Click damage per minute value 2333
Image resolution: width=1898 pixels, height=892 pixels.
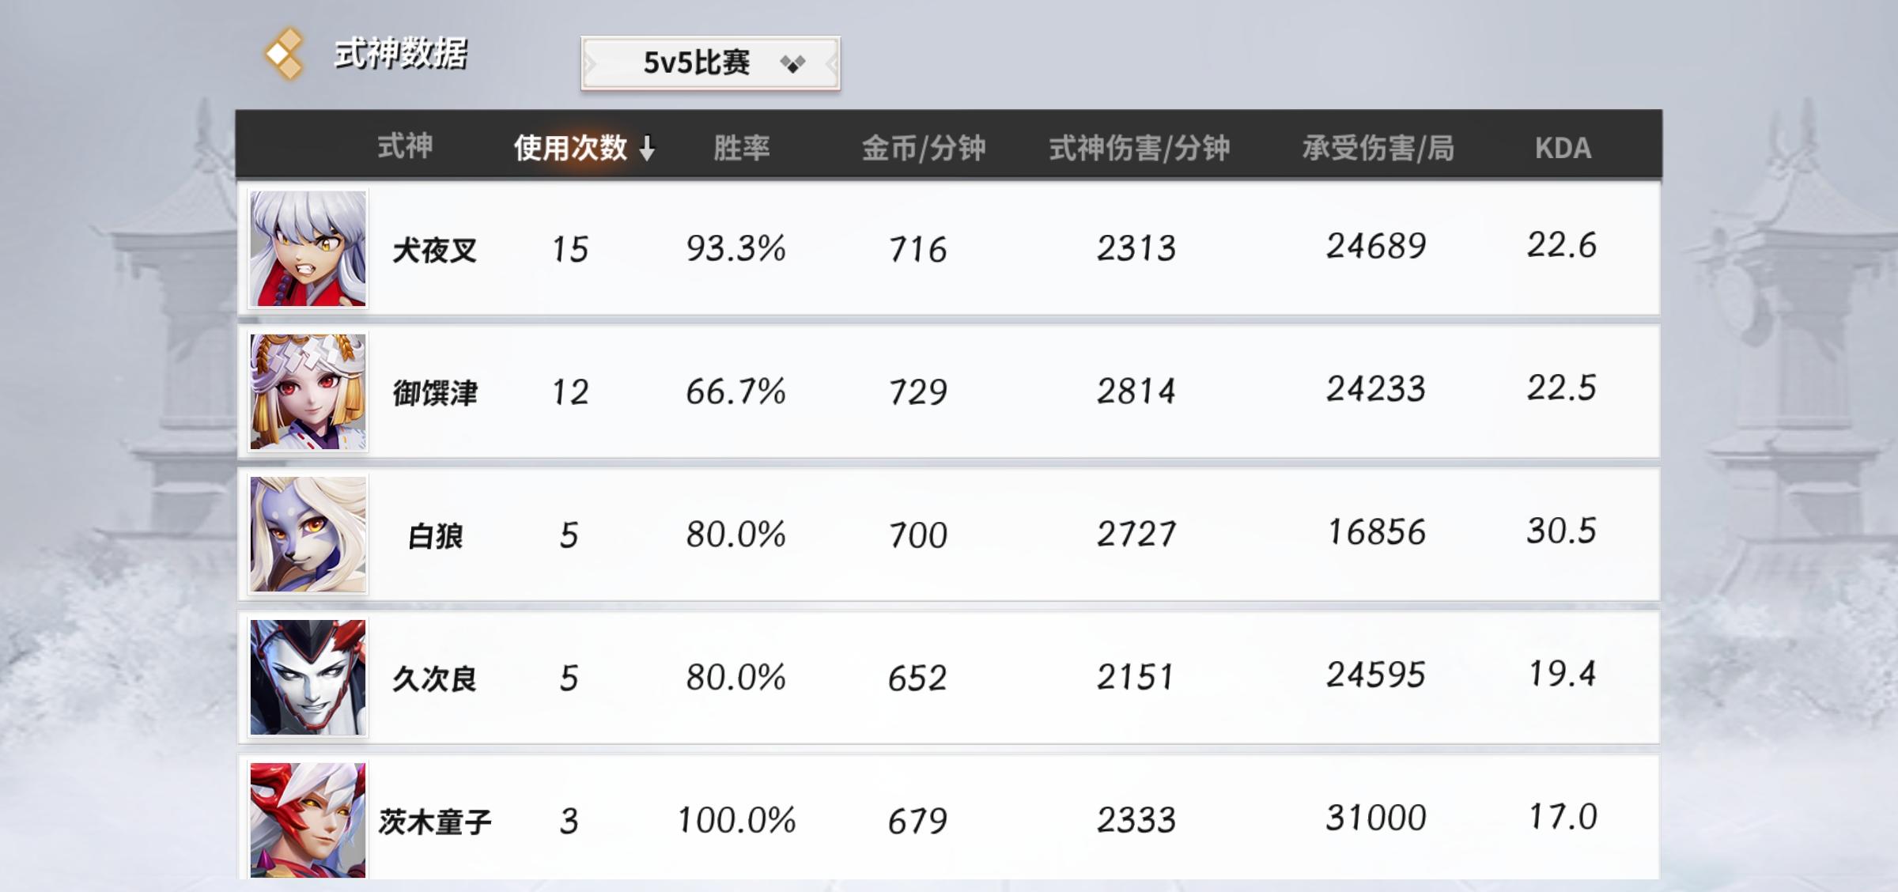pos(1136,820)
